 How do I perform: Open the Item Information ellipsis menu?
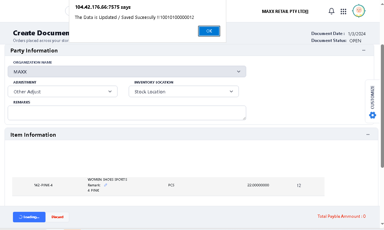tap(368, 134)
